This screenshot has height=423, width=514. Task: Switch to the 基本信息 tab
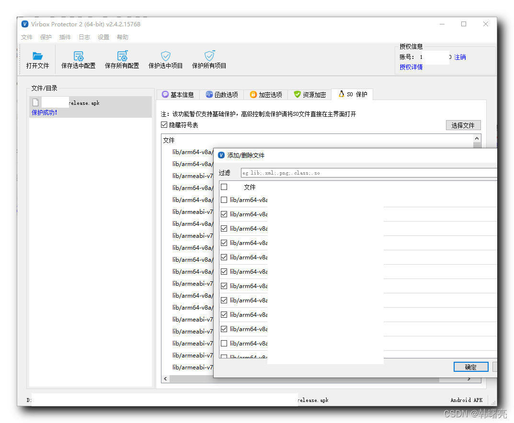click(178, 95)
